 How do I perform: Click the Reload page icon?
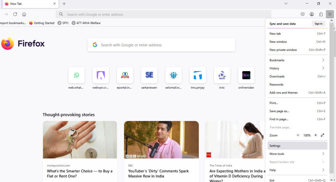[x=15, y=14]
